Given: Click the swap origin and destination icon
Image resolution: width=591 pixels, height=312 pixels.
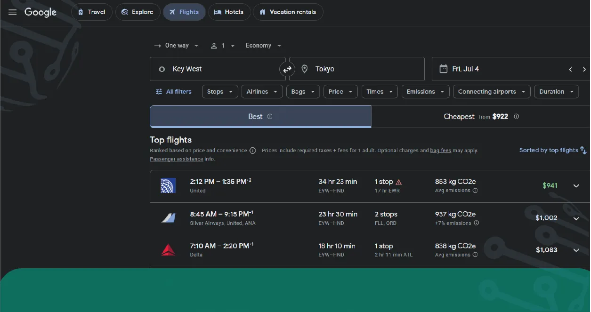Looking at the screenshot, I should (x=287, y=69).
